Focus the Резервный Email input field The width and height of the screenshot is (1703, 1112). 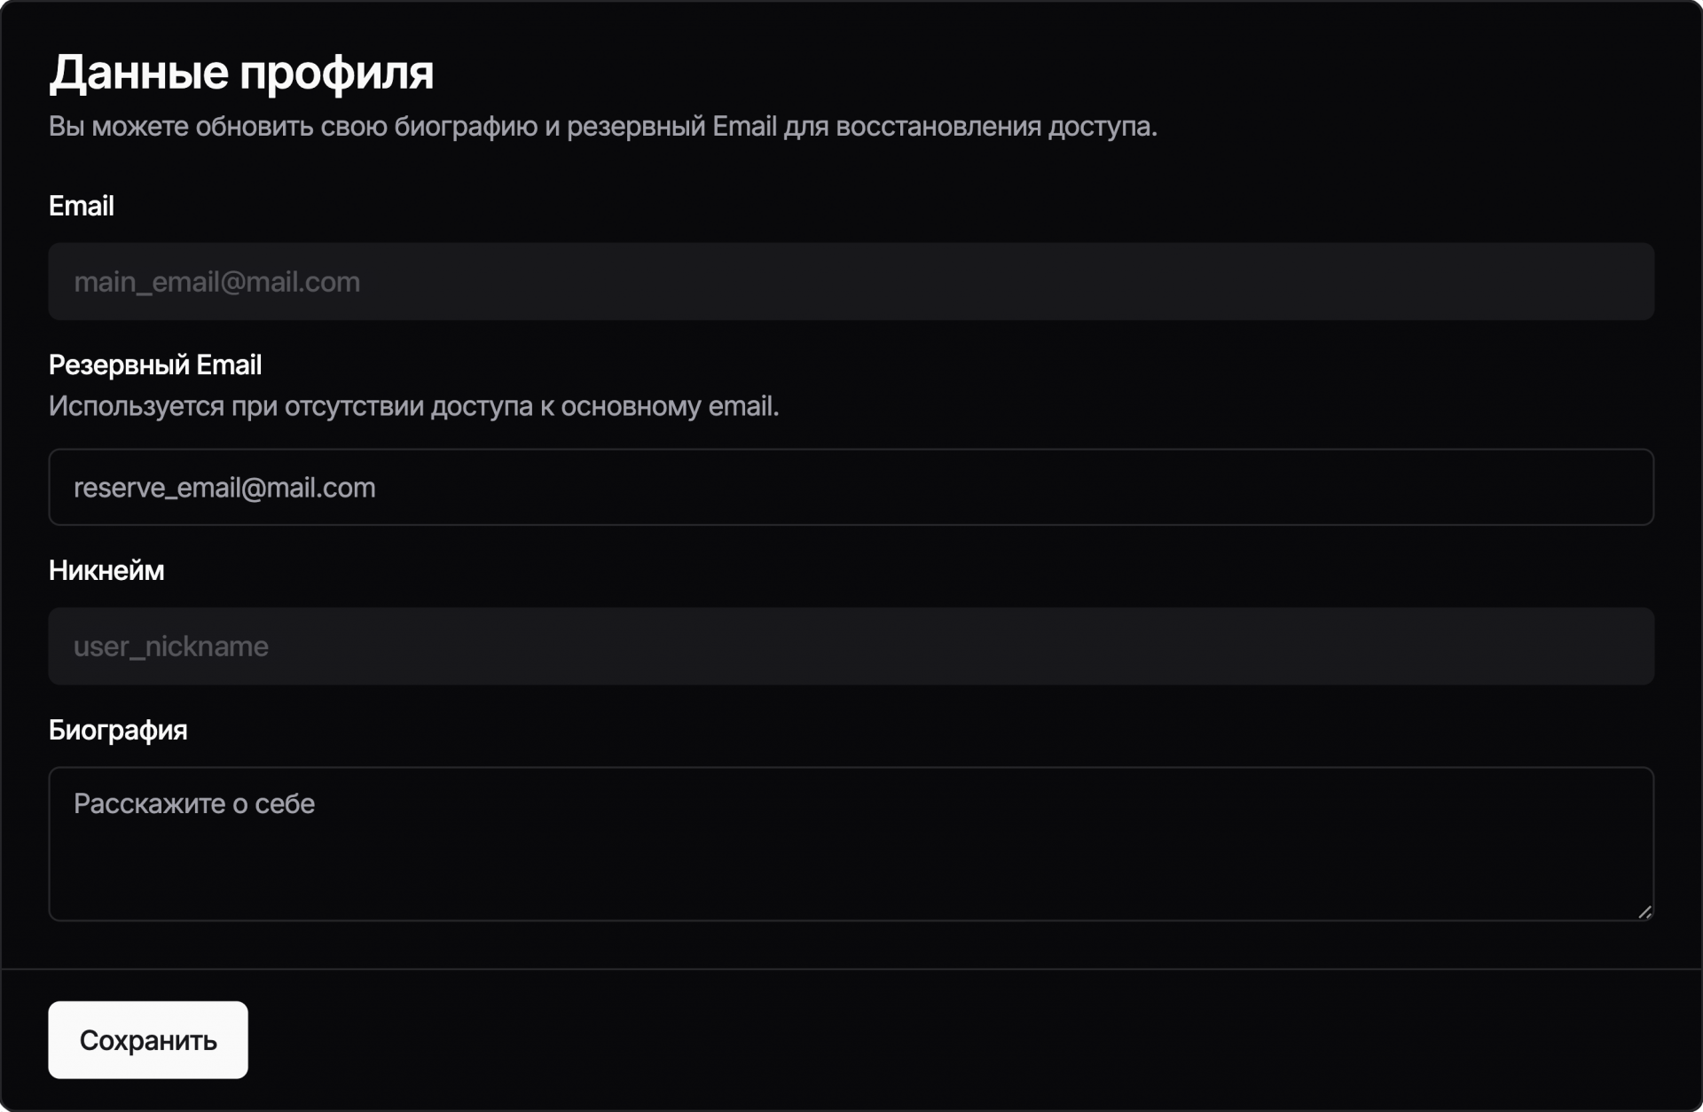point(850,487)
